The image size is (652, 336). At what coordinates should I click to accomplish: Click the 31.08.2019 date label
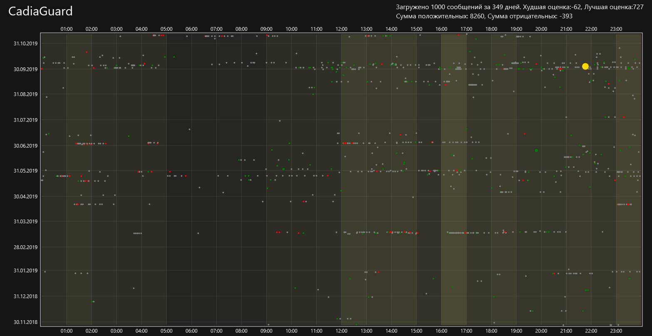pos(26,94)
